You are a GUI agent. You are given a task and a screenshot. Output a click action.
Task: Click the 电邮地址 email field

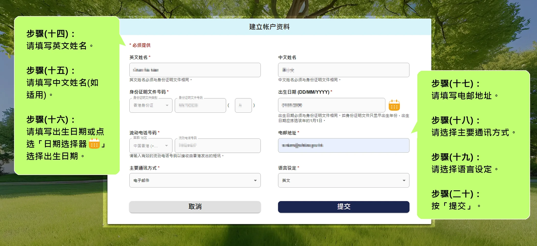343,146
